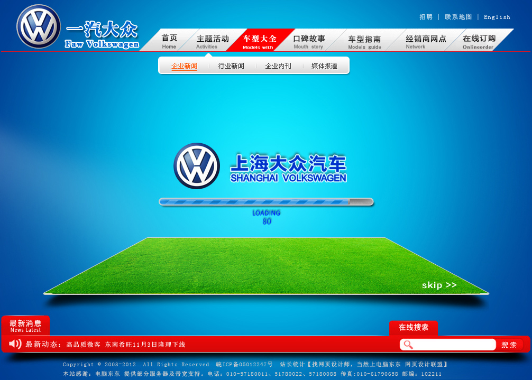The height and width of the screenshot is (380, 532).
Task: Open the 首页 Home tab
Action: click(x=169, y=41)
